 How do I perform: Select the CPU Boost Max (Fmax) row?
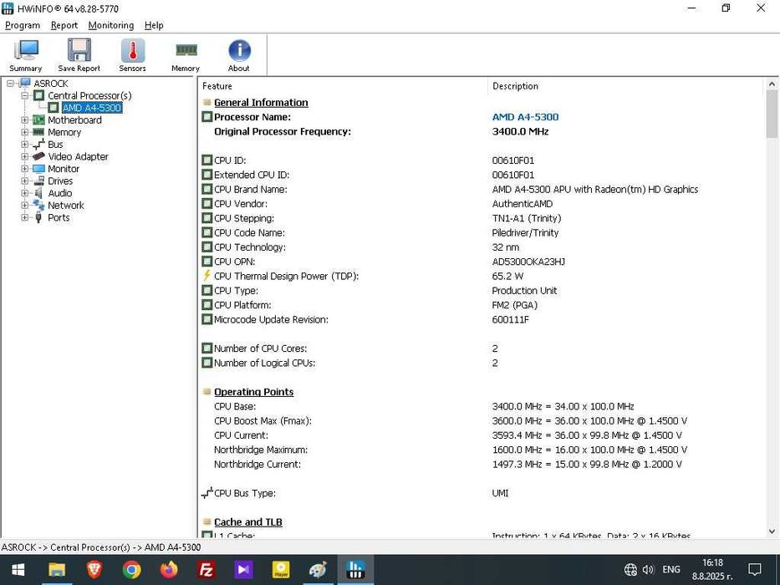point(481,421)
